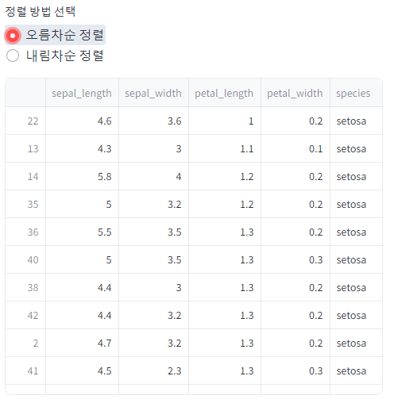Screen dimensions: 394x403
Task: Select sepal_width cell 3.2 in row 42
Action: click(x=153, y=315)
